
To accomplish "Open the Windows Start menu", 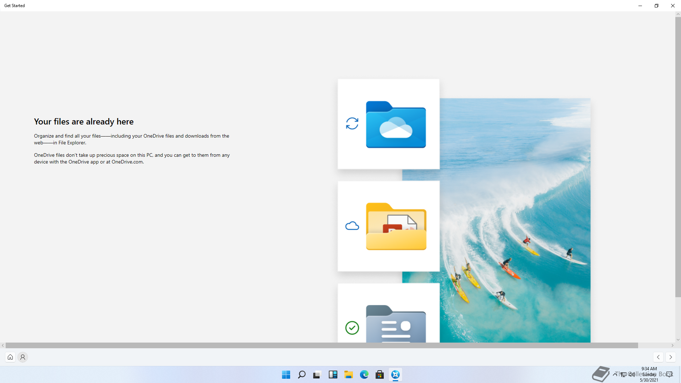I will click(x=286, y=374).
